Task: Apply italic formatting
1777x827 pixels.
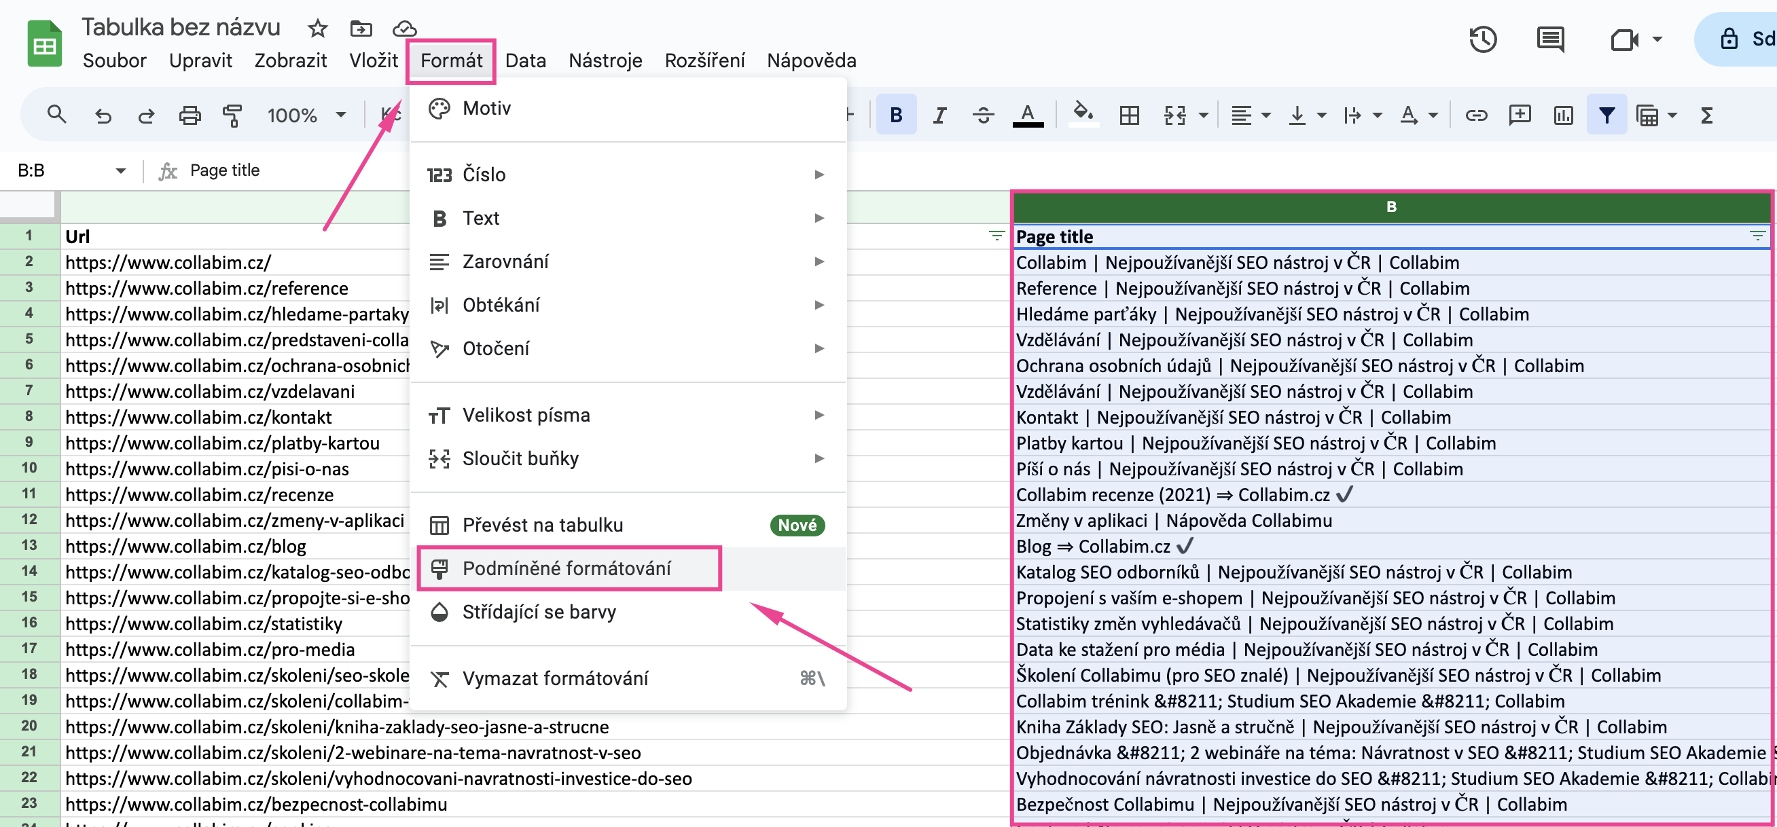Action: point(939,115)
